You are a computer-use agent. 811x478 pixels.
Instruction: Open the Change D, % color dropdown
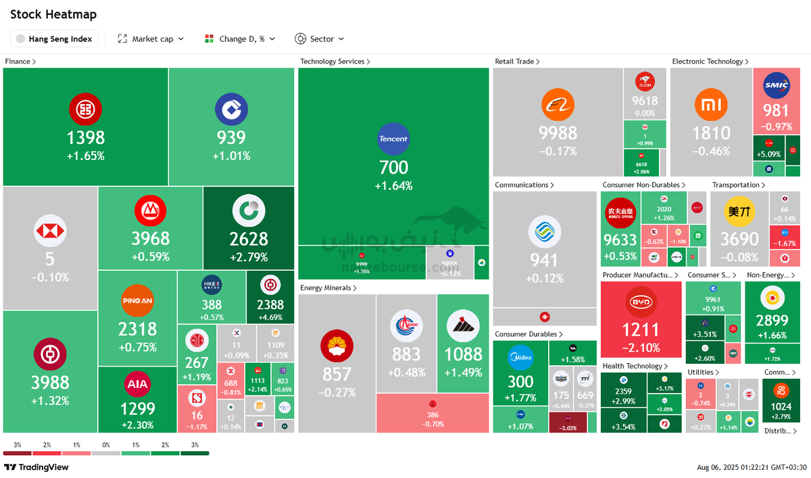coord(240,39)
